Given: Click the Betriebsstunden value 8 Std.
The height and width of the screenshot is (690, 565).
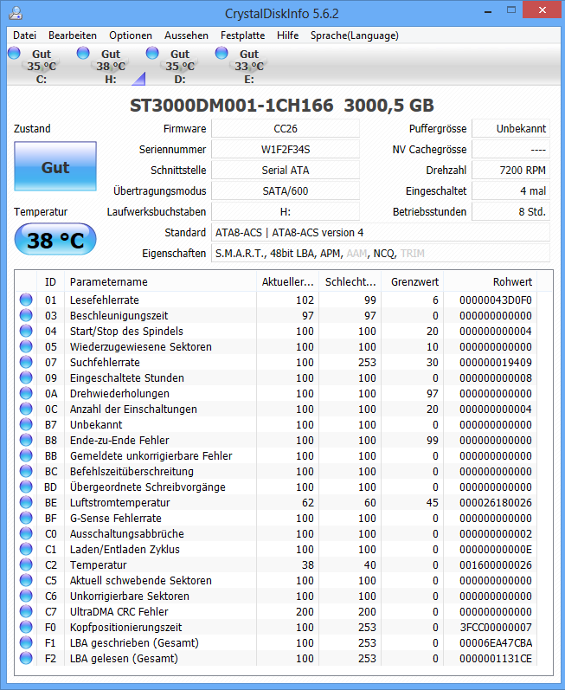Looking at the screenshot, I should coord(510,211).
